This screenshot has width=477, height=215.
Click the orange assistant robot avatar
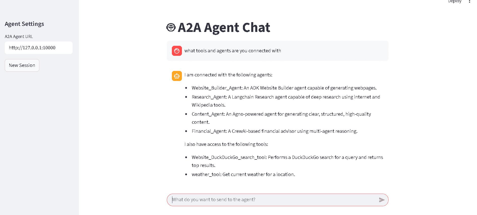coord(177,76)
